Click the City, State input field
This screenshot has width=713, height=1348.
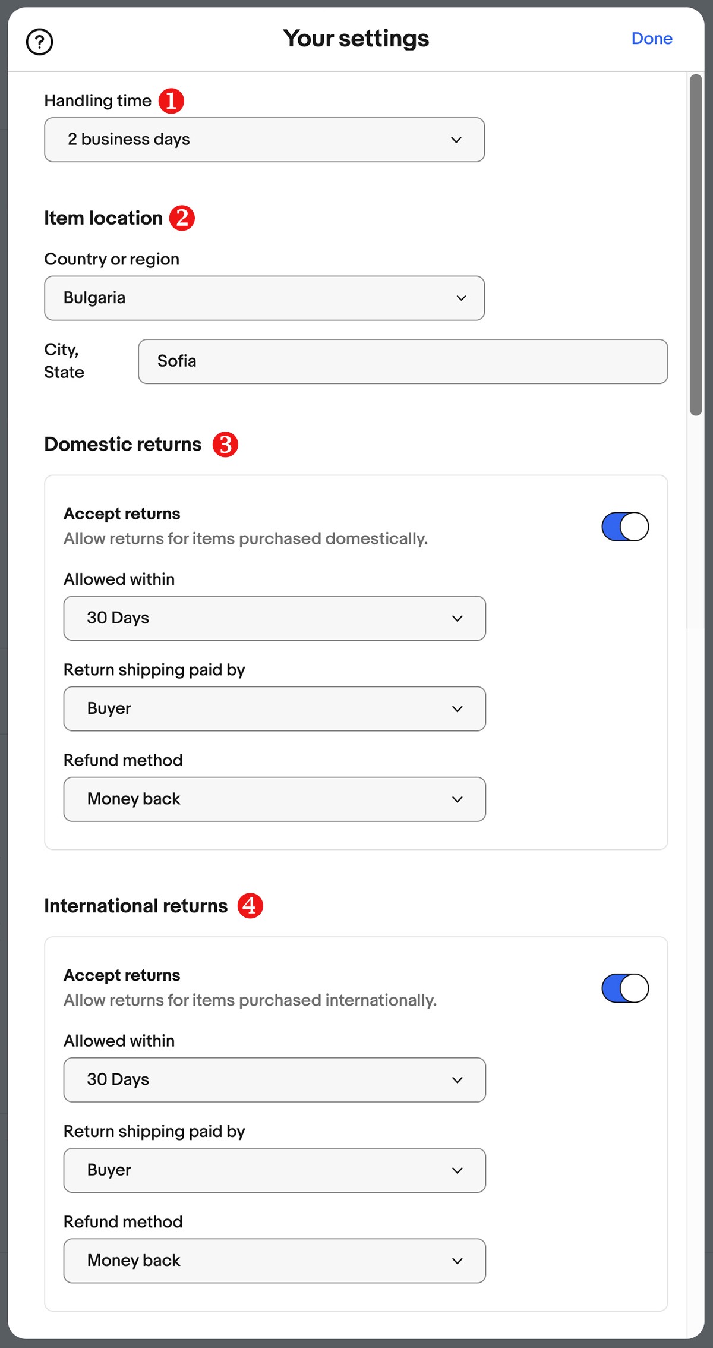pos(403,361)
